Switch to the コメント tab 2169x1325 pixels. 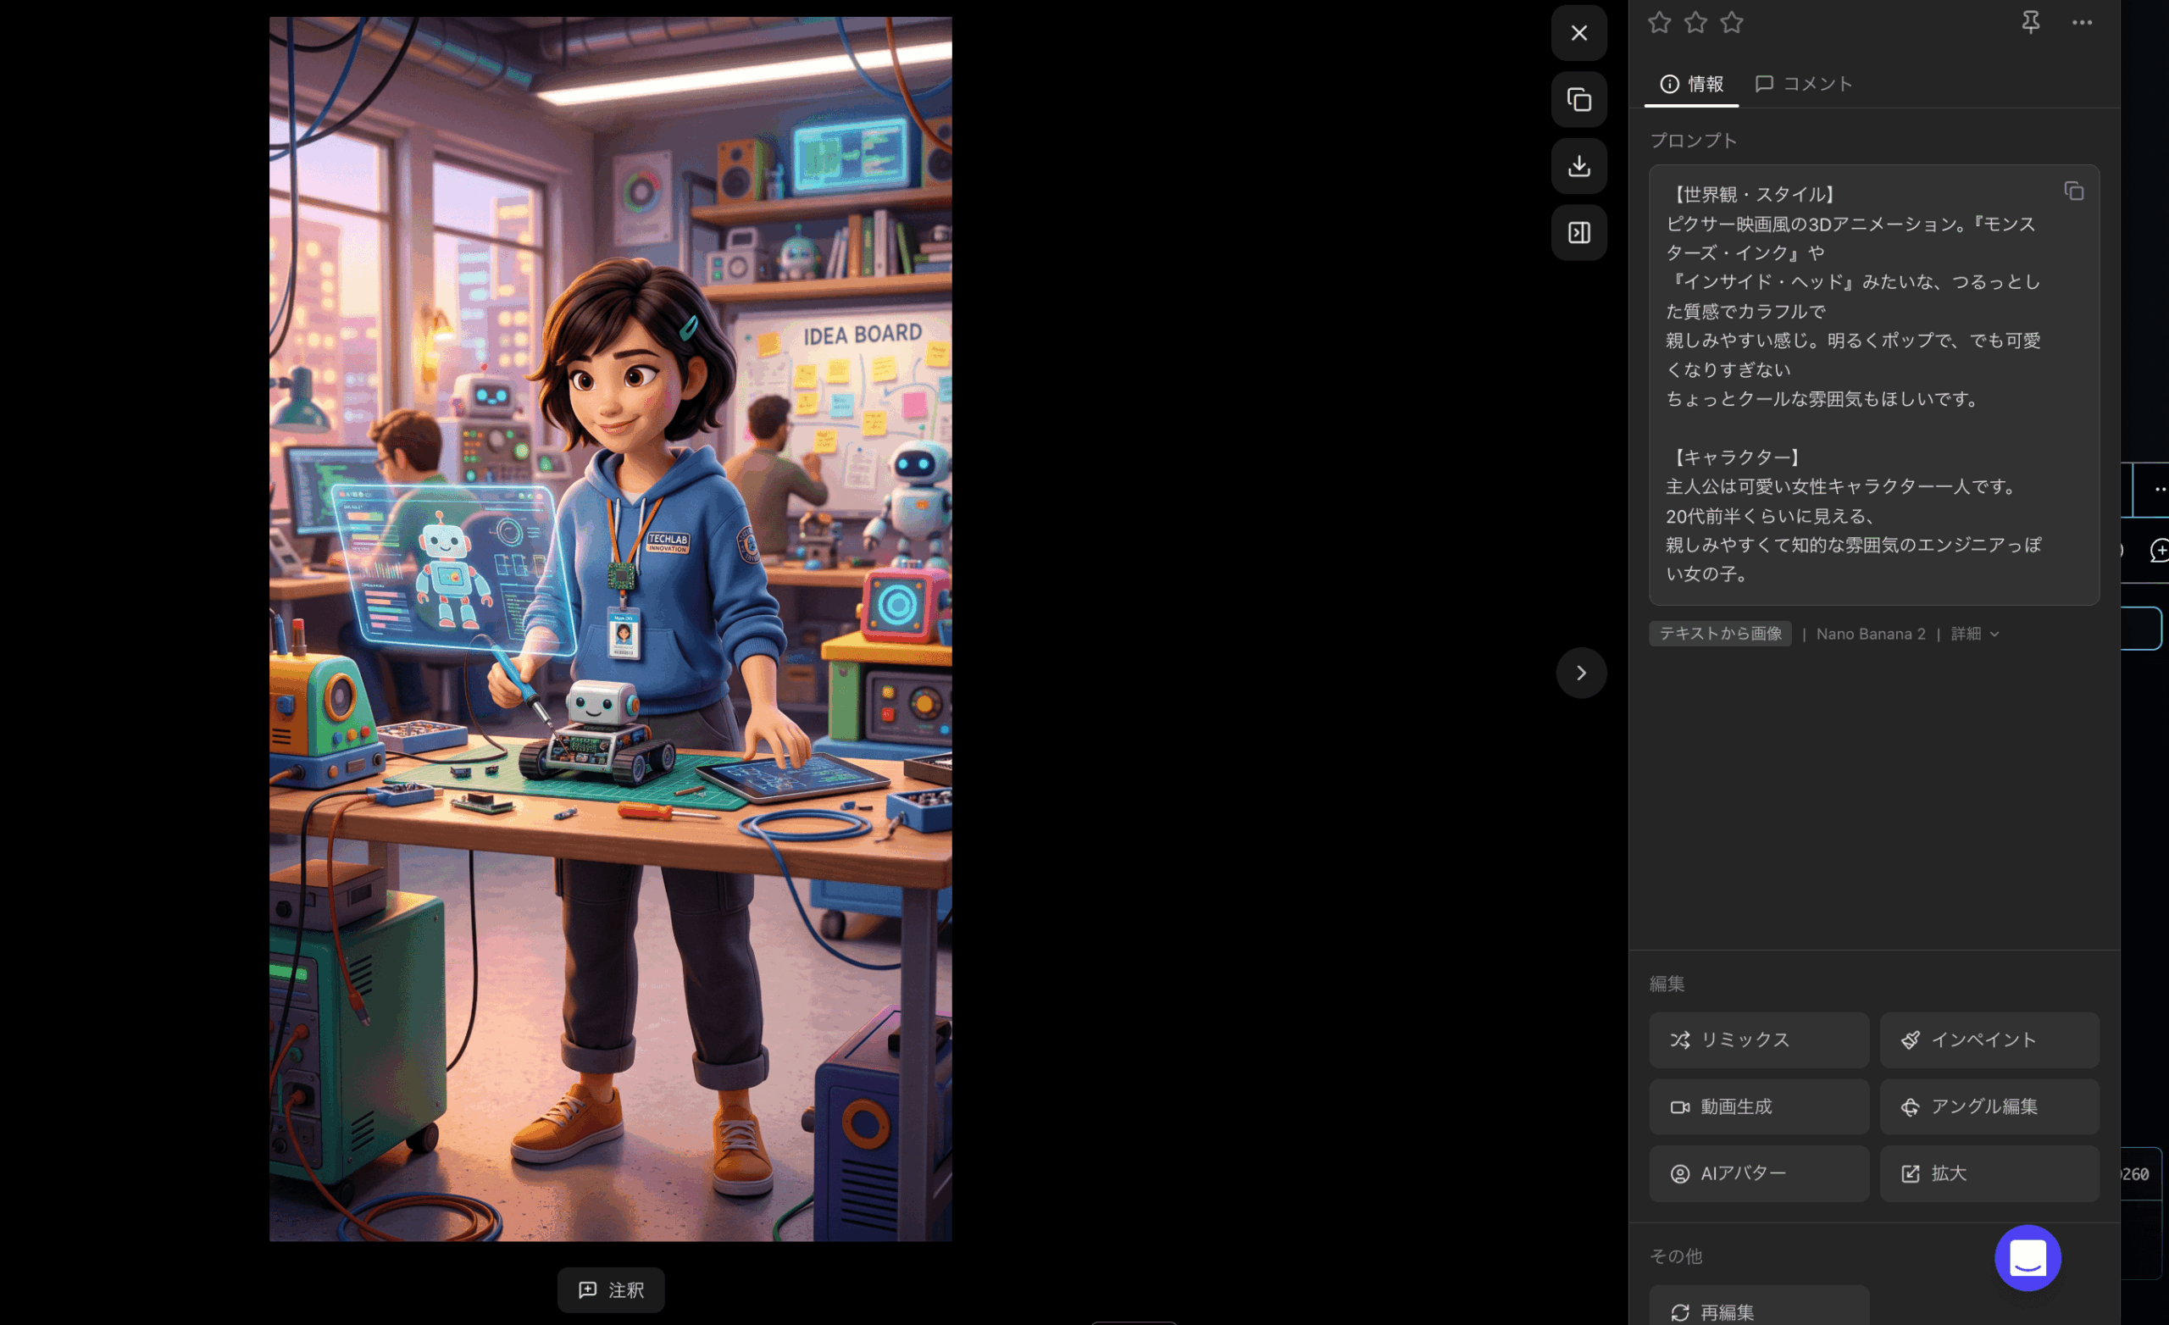[1804, 84]
